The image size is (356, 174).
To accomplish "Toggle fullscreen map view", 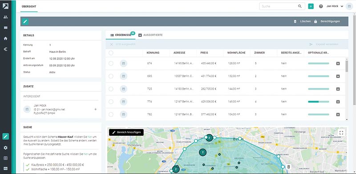I will pyautogui.click(x=341, y=133).
